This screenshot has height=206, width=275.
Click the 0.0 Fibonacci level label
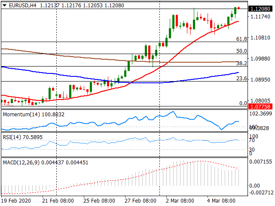(x=243, y=103)
